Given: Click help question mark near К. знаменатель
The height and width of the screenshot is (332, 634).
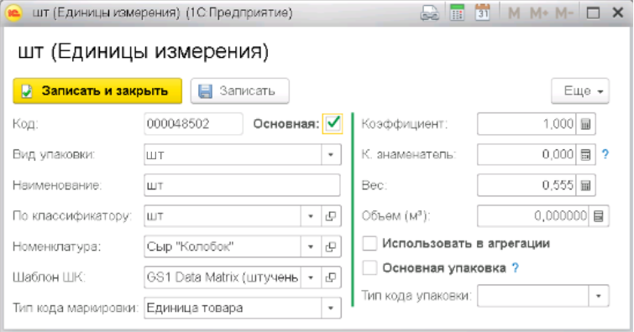Looking at the screenshot, I should coord(605,154).
